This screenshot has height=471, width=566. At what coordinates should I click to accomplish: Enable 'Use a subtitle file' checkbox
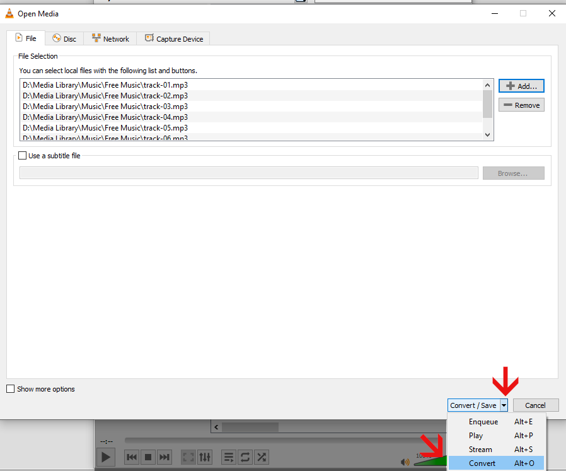23,156
